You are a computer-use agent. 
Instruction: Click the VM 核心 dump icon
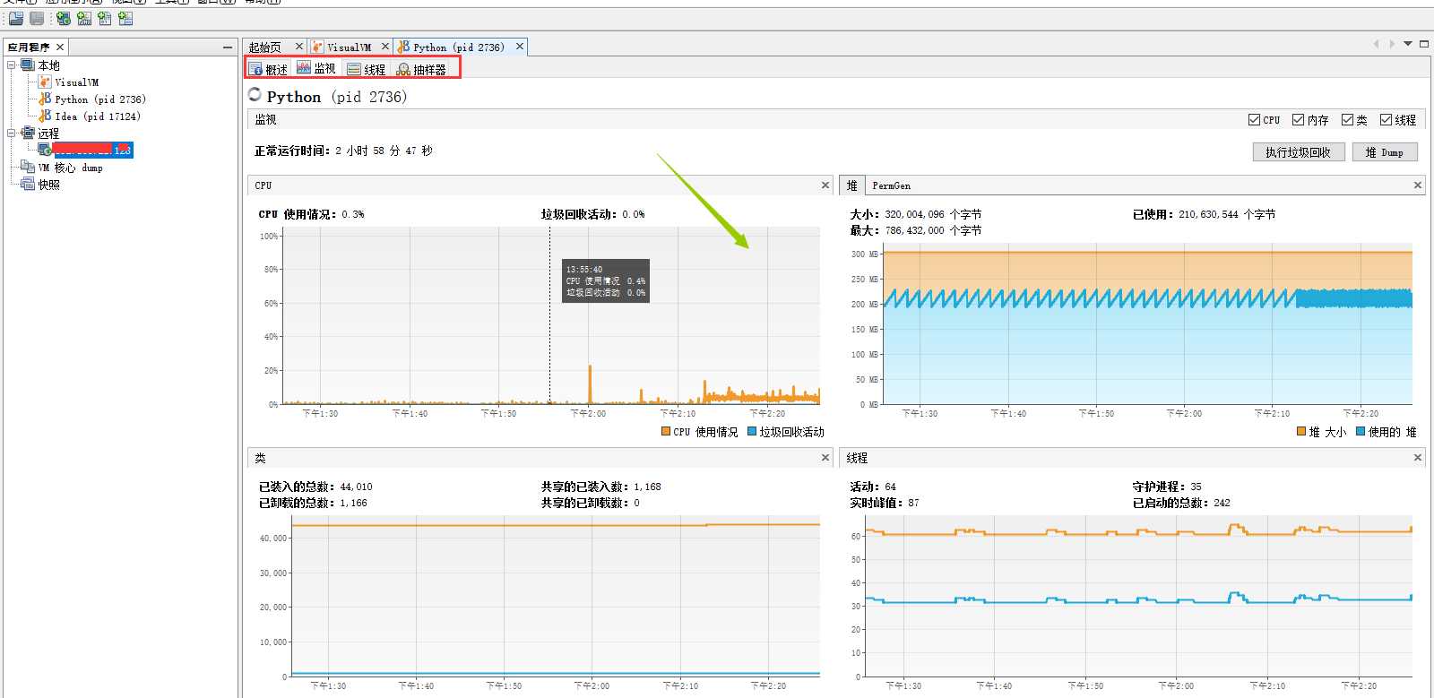pos(28,167)
